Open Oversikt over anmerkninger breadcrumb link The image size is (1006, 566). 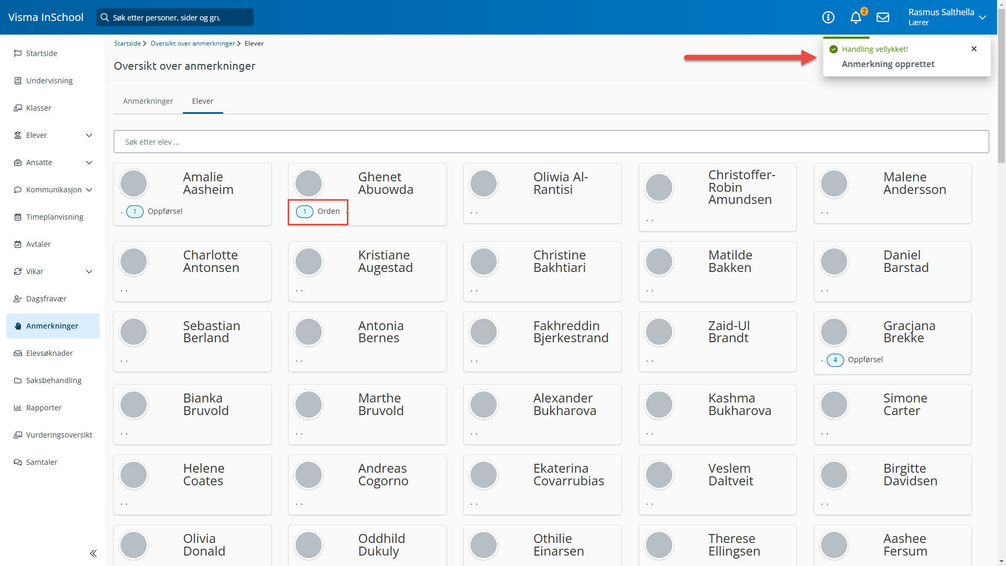[192, 43]
